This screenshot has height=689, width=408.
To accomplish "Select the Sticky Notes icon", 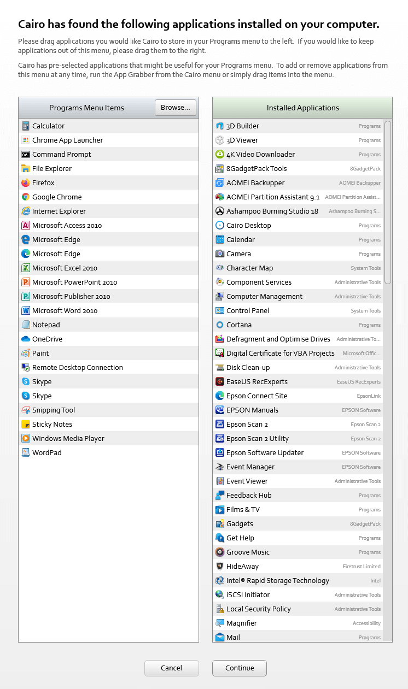I will pyautogui.click(x=25, y=425).
